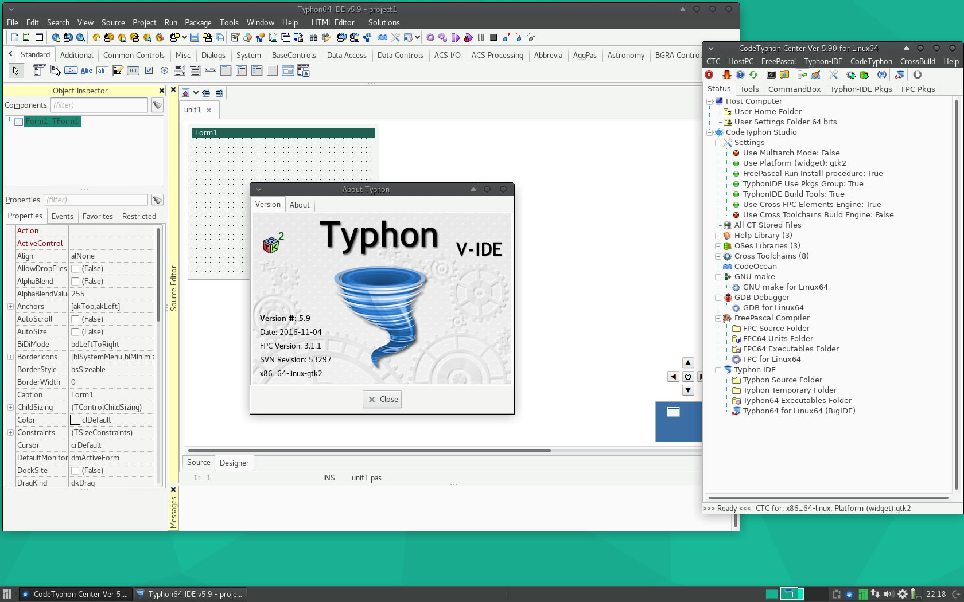
Task: Toggle the AlphaBlend checkbox
Action: point(75,282)
